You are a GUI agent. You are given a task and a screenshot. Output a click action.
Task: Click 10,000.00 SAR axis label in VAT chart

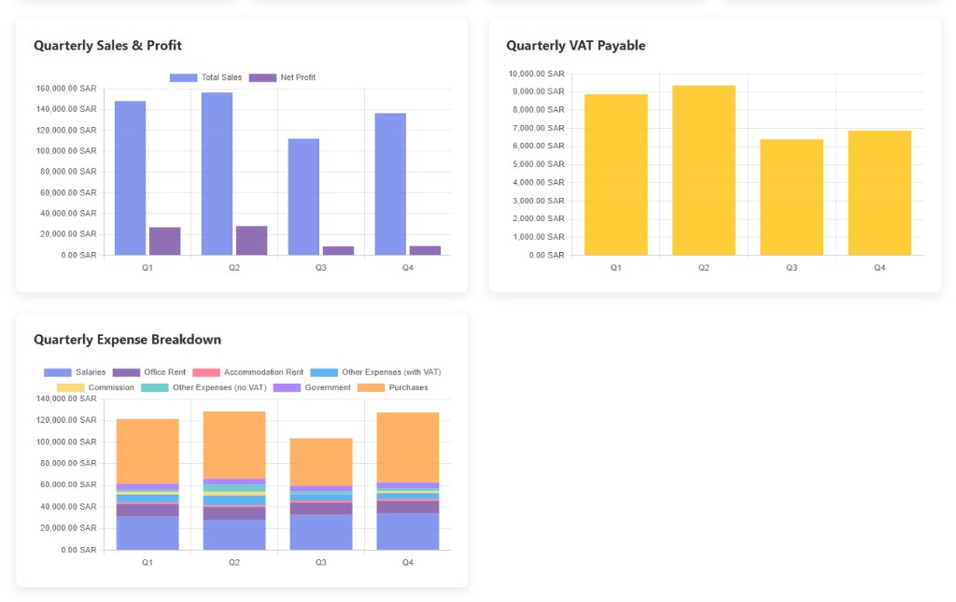tap(537, 74)
